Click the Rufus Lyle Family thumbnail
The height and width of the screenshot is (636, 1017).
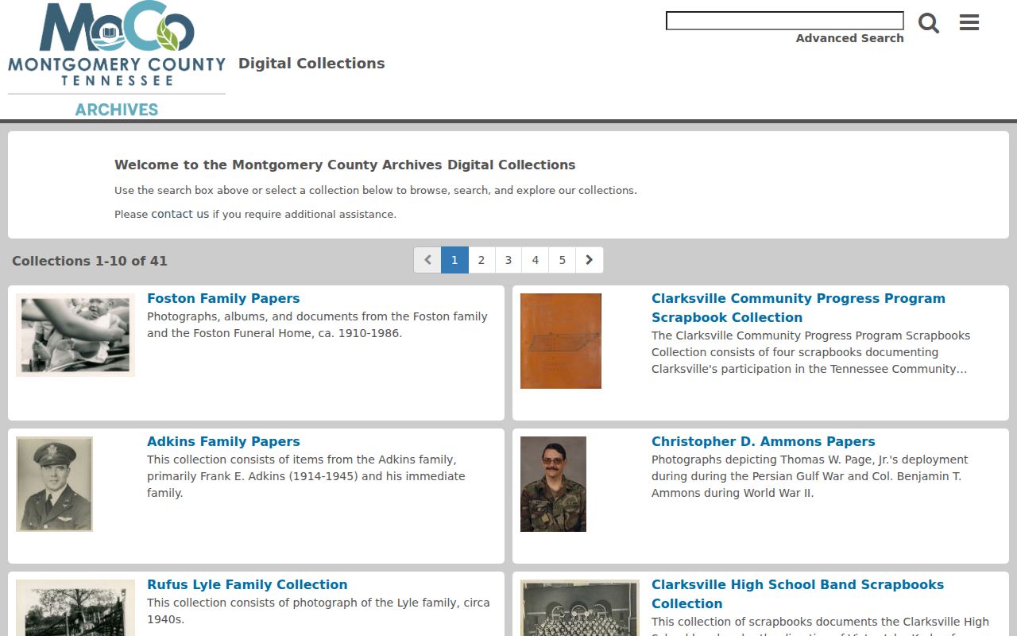point(75,607)
